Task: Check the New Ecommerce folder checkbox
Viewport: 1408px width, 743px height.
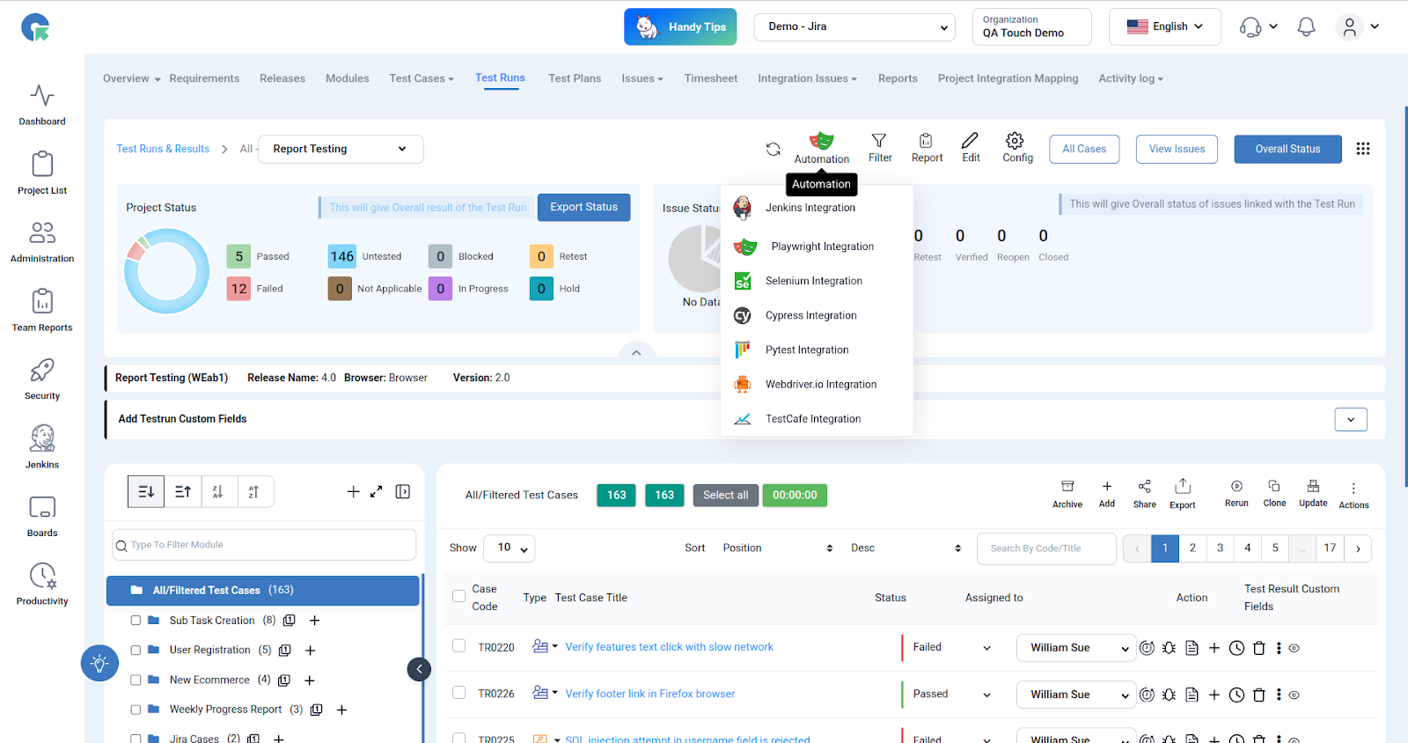Action: 136,680
